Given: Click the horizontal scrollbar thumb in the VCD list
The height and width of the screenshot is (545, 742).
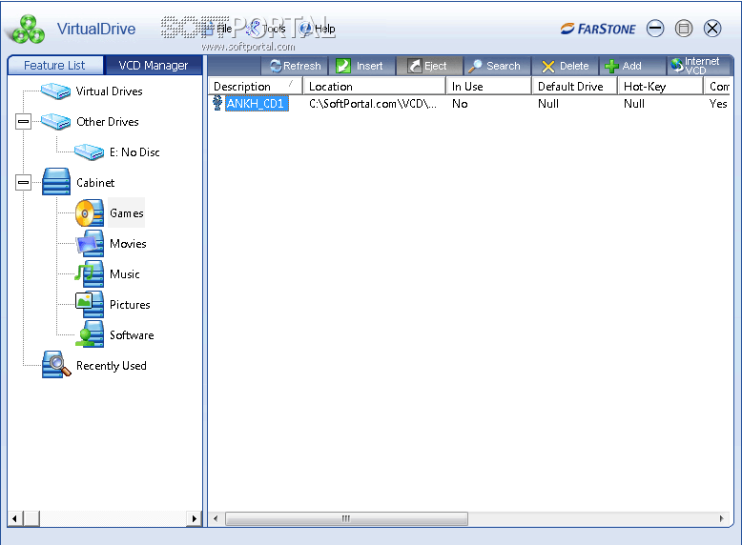Looking at the screenshot, I should point(344,519).
